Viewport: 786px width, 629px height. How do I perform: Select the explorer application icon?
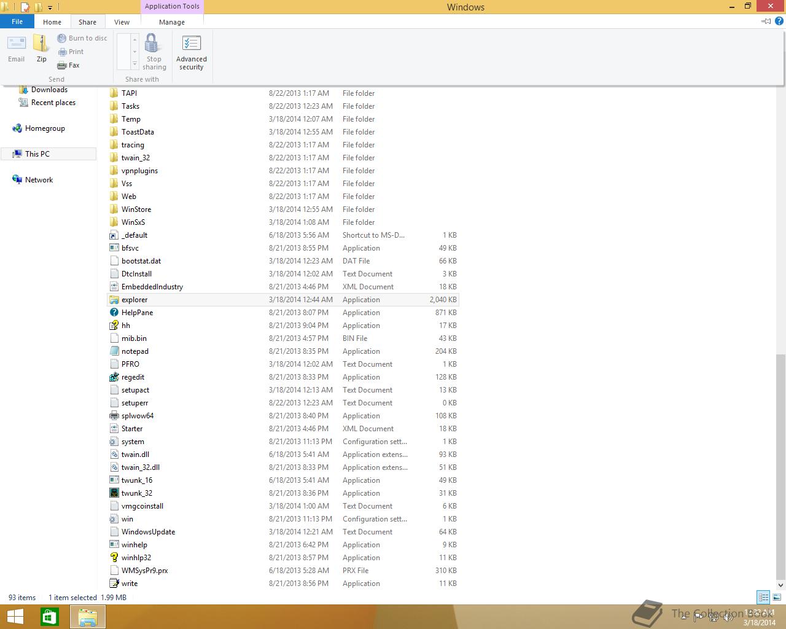(x=114, y=300)
